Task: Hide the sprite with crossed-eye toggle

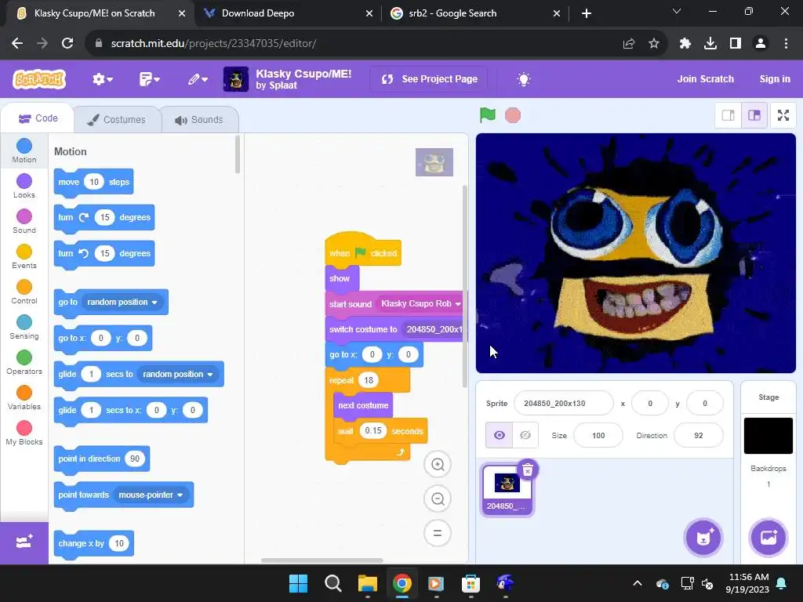Action: point(525,435)
